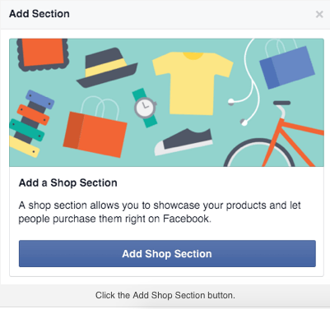Click the bicycle seat illustration
The image size is (330, 309).
point(281,103)
